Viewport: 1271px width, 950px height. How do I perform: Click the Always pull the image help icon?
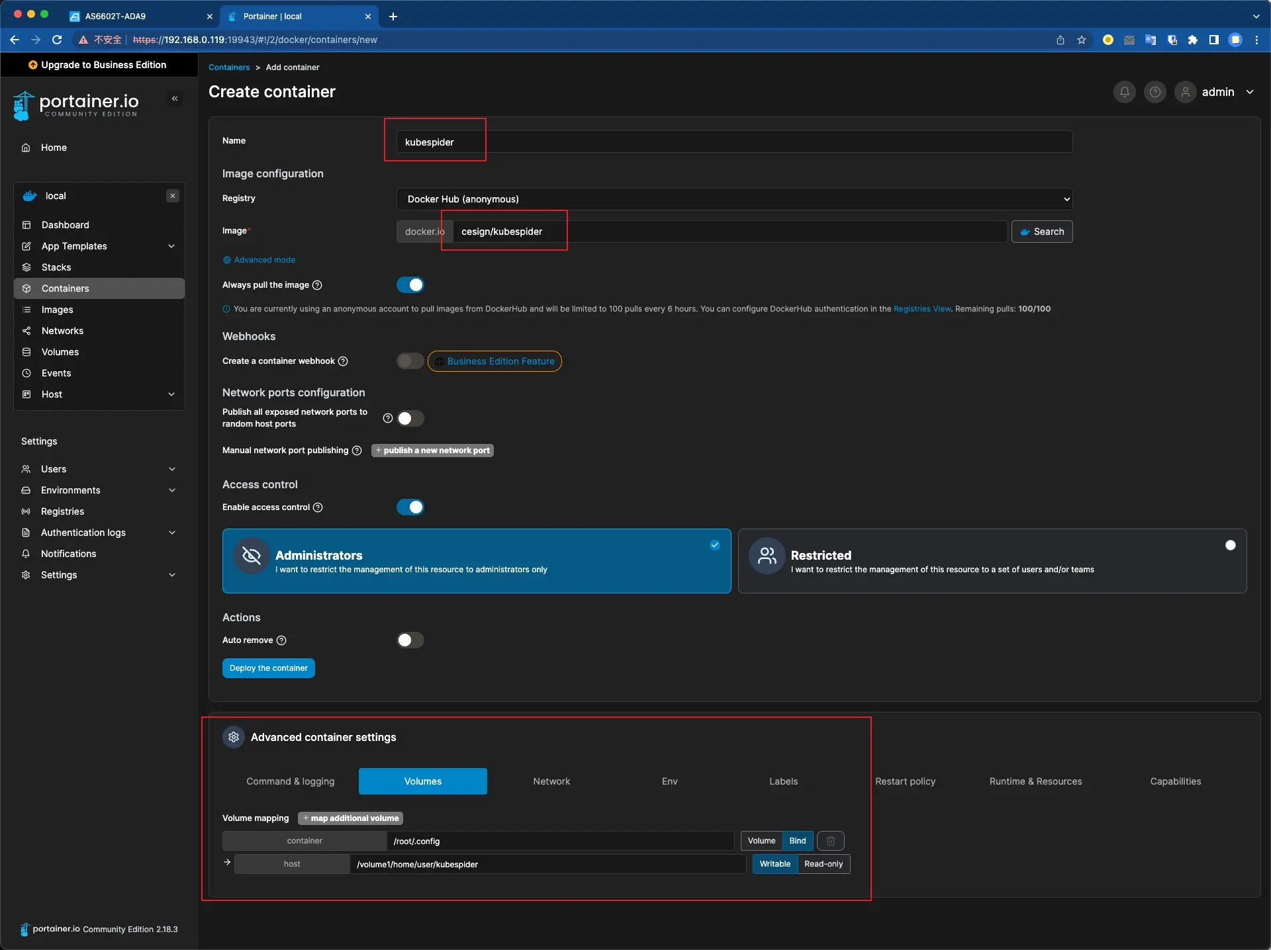click(317, 285)
